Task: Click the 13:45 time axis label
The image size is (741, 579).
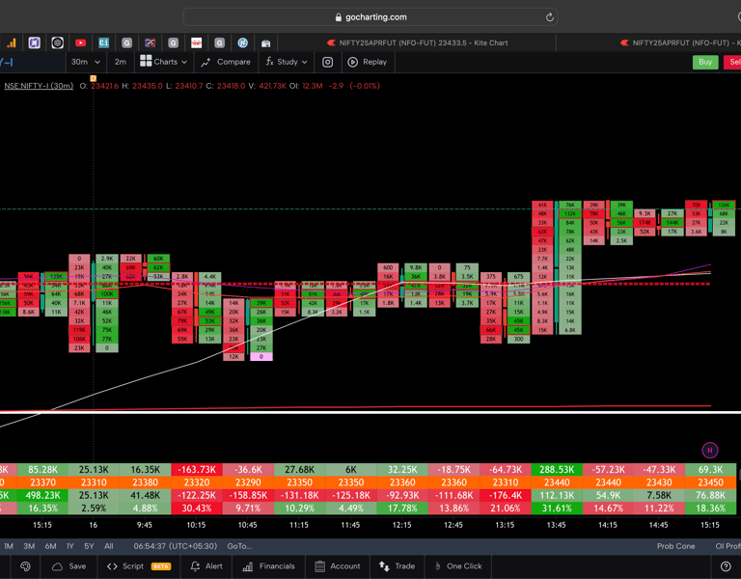Action: (556, 525)
